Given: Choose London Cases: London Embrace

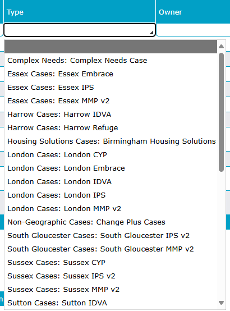Looking at the screenshot, I should [111, 168].
